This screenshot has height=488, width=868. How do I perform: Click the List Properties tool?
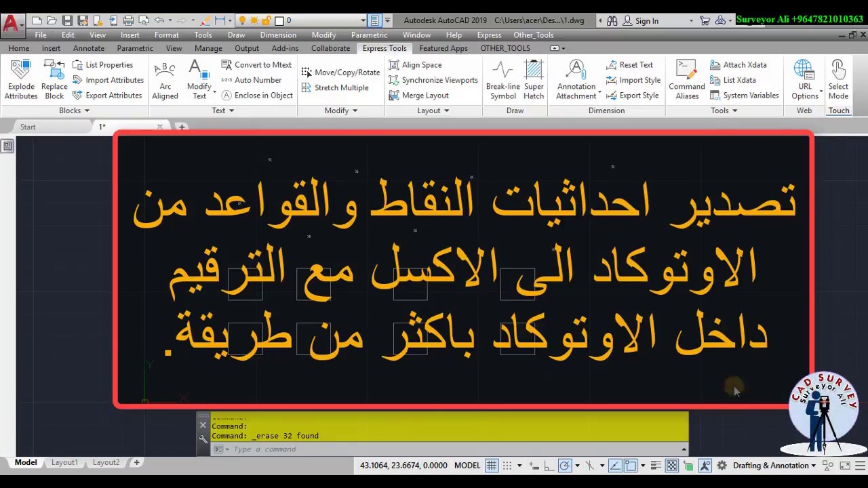[102, 65]
